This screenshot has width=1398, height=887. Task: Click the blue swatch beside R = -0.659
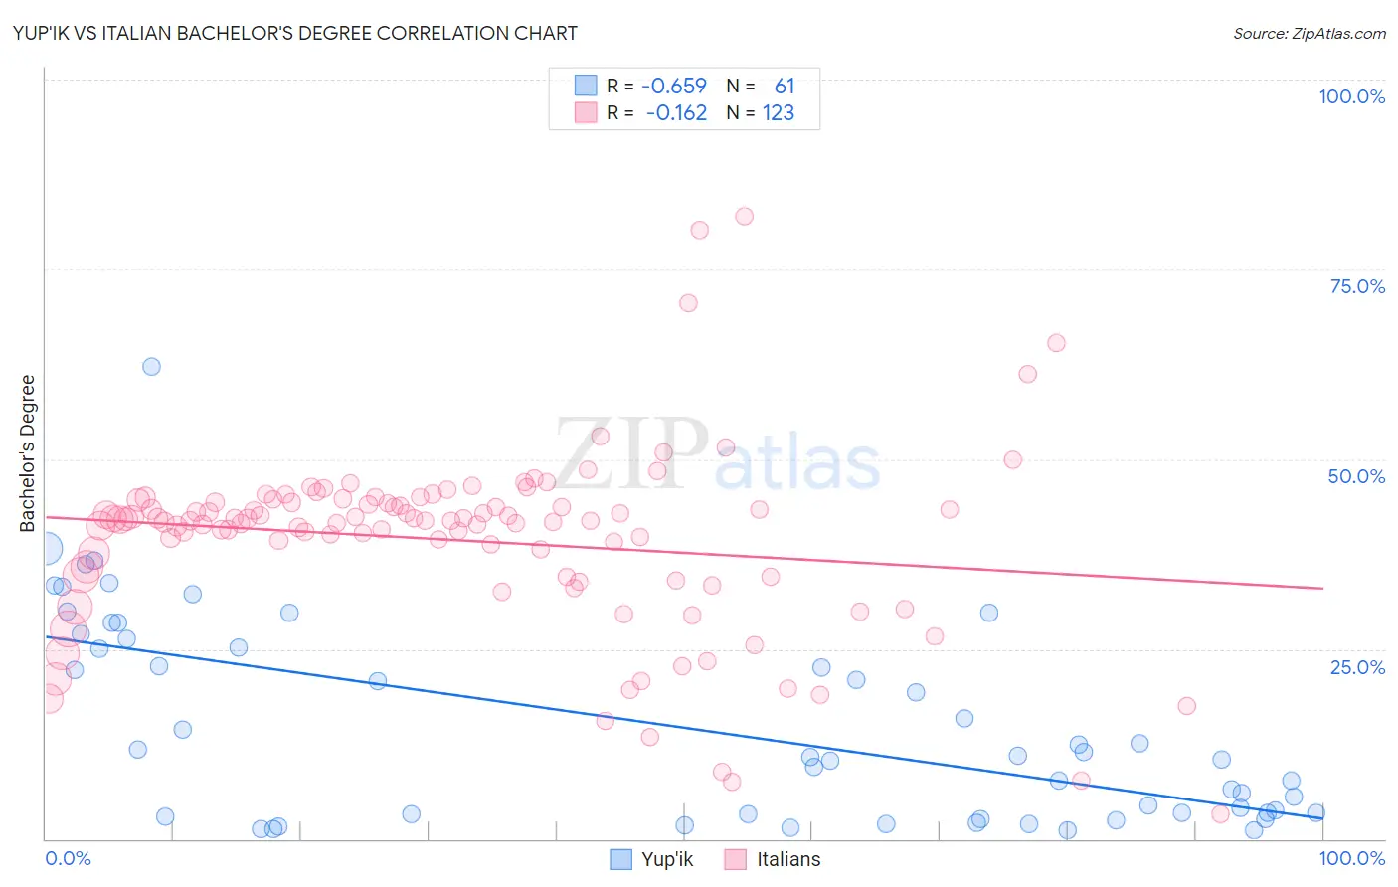pyautogui.click(x=586, y=86)
